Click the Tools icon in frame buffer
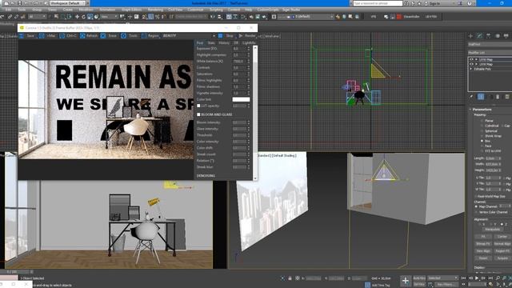Viewport: 512px width, 288px height. click(x=123, y=36)
